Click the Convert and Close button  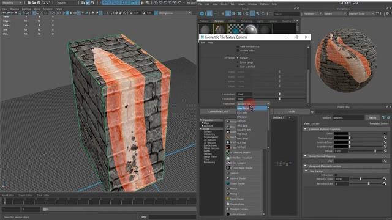point(218,112)
